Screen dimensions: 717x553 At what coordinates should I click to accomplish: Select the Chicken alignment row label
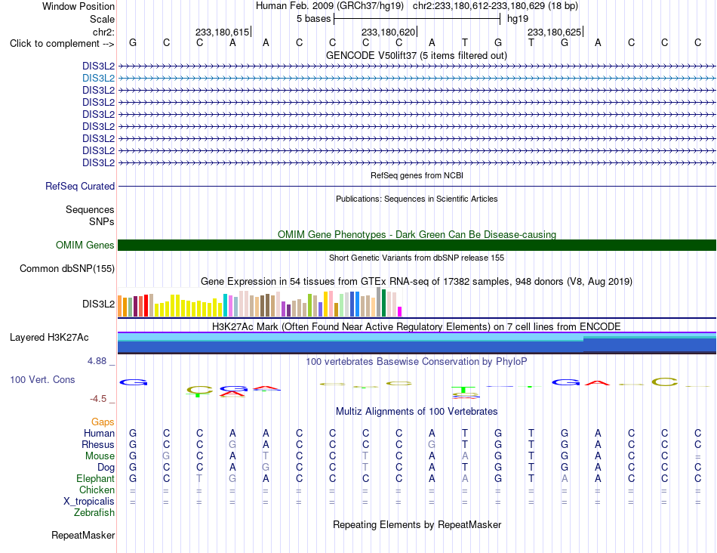(x=97, y=490)
